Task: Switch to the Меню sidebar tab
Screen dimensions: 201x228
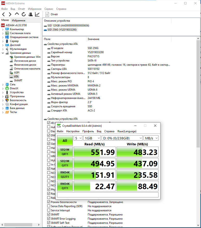Action: pyautogui.click(x=5, y=20)
